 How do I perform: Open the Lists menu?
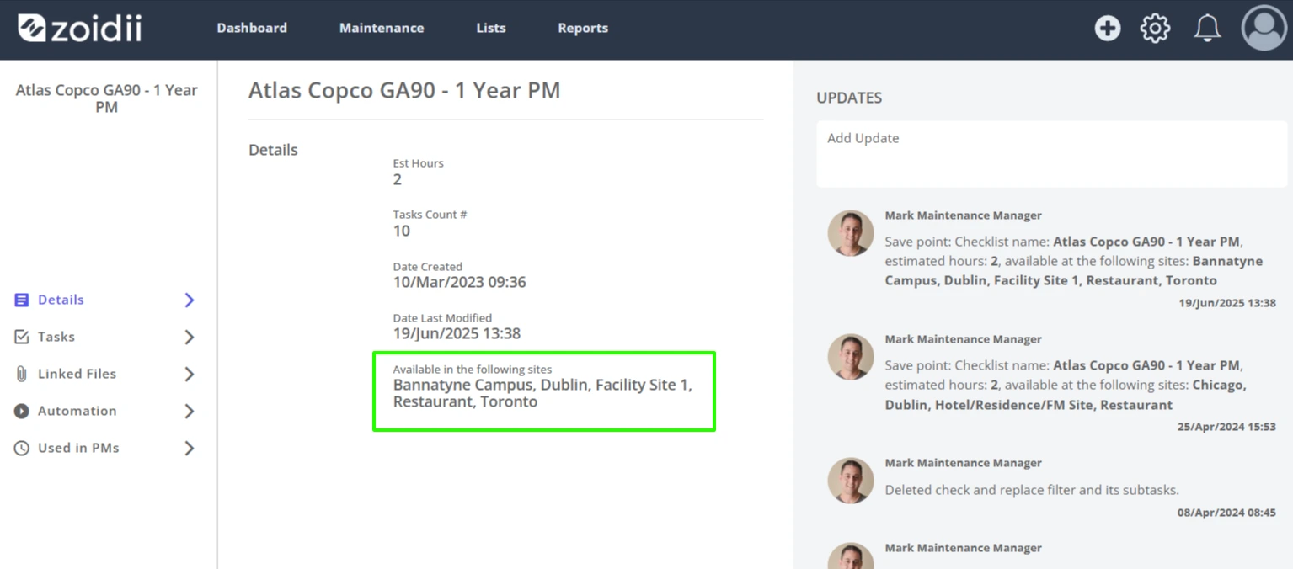[x=491, y=28]
